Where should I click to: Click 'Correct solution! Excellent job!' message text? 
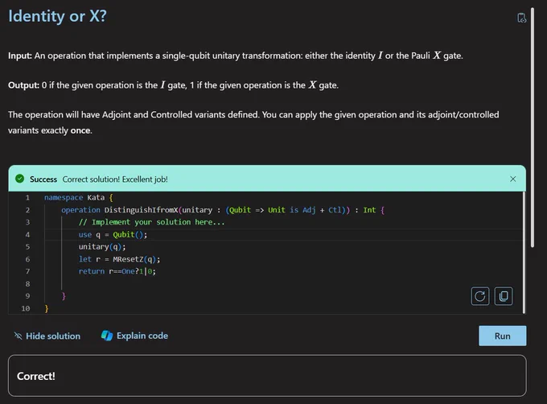115,179
